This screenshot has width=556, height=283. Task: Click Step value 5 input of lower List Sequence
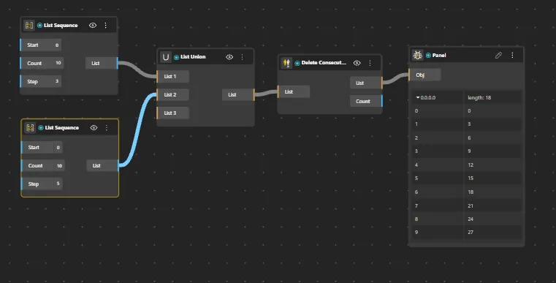click(42, 184)
